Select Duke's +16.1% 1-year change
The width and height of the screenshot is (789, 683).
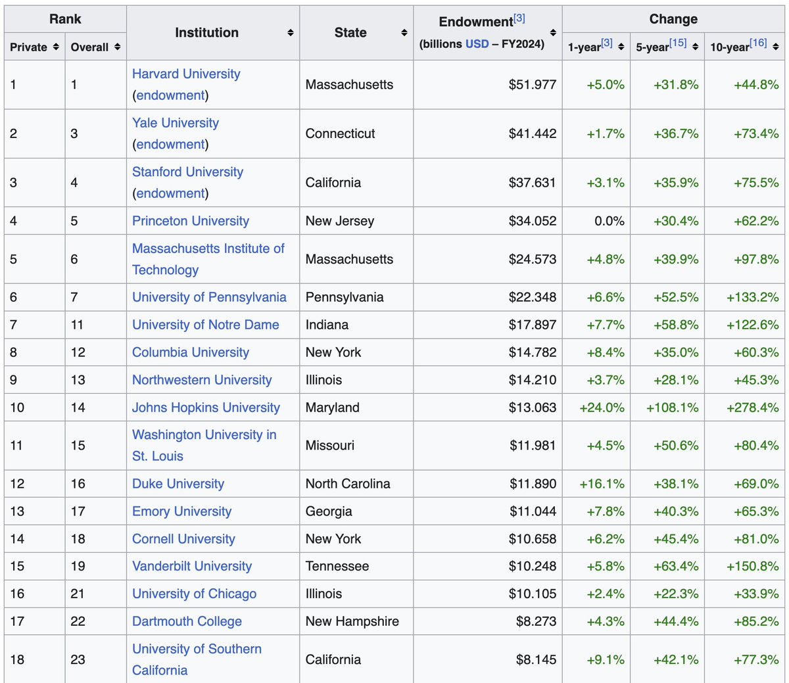[596, 484]
